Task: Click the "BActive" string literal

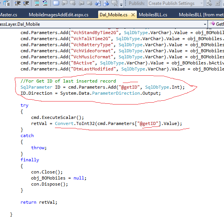Action: [x=84, y=63]
